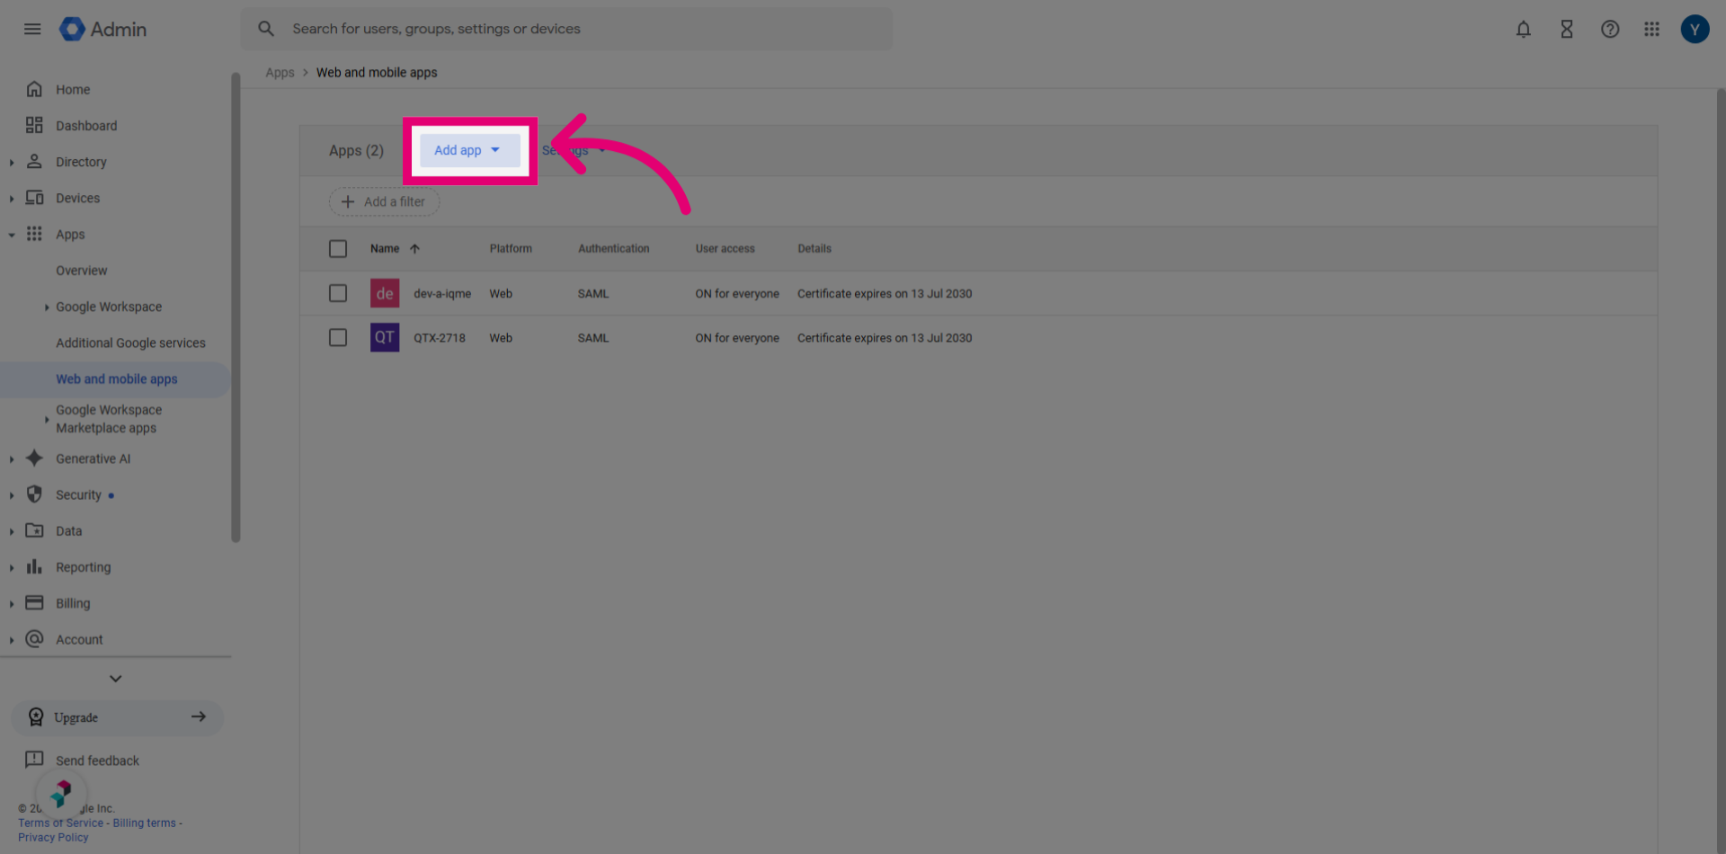Open Overview under Apps
Screen dimensions: 1726x854
tap(81, 271)
